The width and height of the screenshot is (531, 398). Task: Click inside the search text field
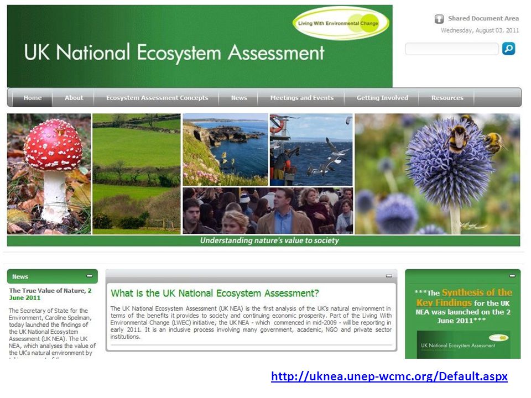coord(452,49)
